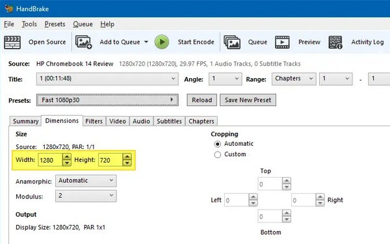The image size is (390, 244).
Task: Increase Right crop with up arrow
Action: click(320, 197)
